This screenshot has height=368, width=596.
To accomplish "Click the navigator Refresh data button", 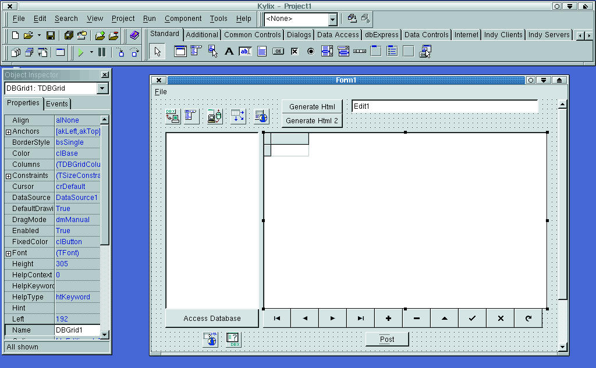I will click(528, 318).
